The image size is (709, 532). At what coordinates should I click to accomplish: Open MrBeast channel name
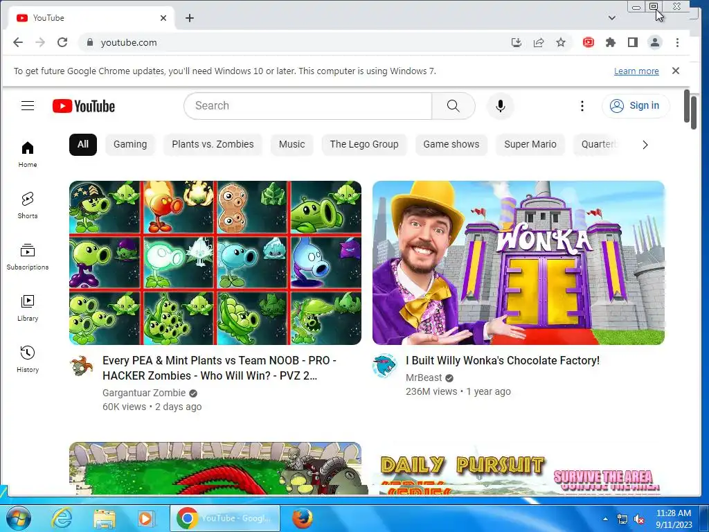click(424, 378)
